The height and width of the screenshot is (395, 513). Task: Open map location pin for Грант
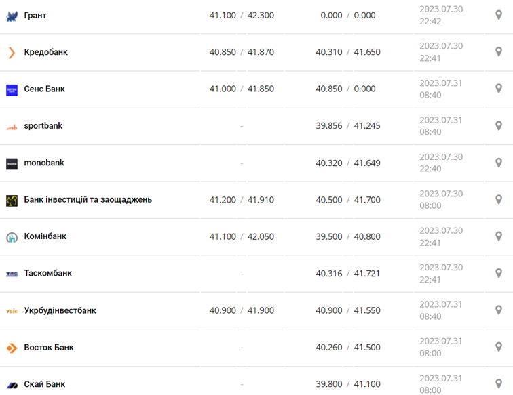click(x=499, y=15)
